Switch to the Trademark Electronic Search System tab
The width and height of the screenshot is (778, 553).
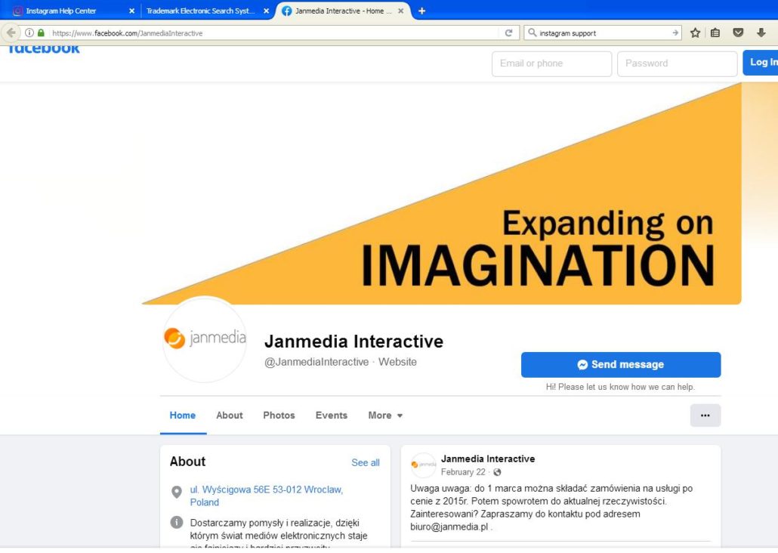point(206,11)
